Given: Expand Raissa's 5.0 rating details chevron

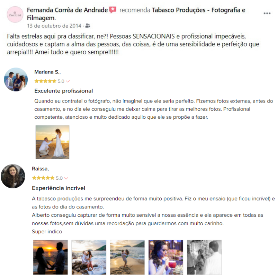Looking at the screenshot, I should (x=66, y=178).
